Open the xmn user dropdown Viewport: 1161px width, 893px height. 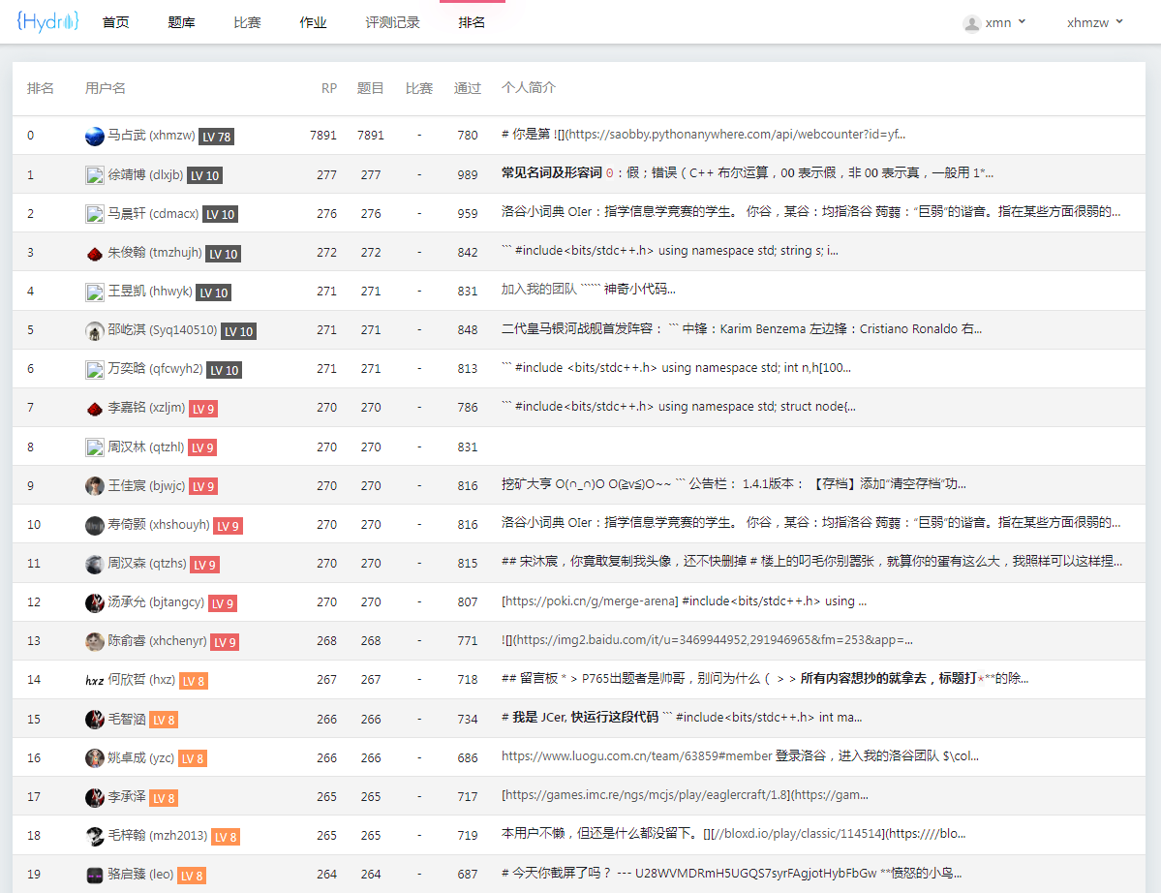(x=995, y=22)
